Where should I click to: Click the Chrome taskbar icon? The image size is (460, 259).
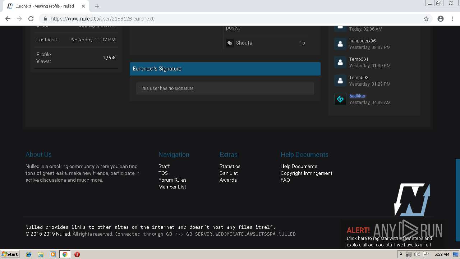click(65, 254)
